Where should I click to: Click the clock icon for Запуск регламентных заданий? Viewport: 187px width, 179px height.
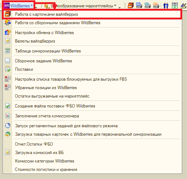[8, 125]
